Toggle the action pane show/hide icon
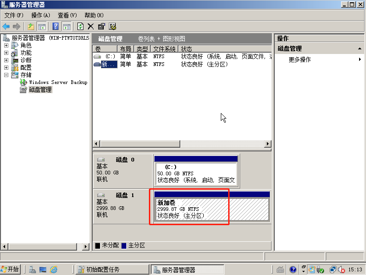This screenshot has width=366, height=275. click(x=67, y=26)
